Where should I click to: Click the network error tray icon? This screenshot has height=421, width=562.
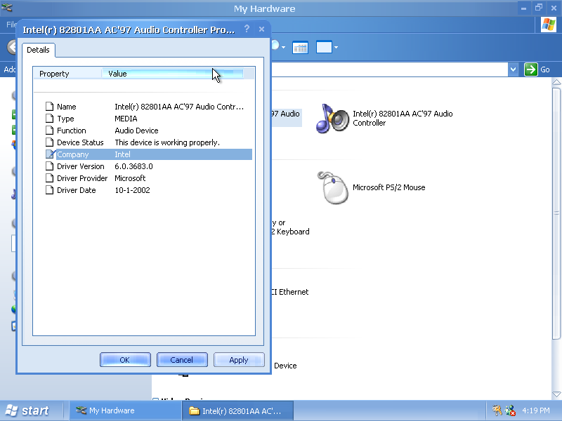(x=511, y=410)
